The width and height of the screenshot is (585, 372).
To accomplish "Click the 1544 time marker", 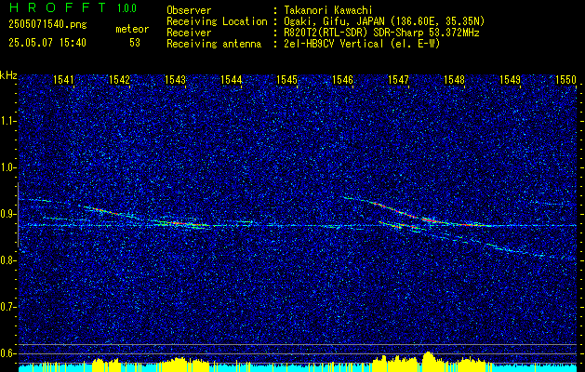I will pyautogui.click(x=231, y=80).
